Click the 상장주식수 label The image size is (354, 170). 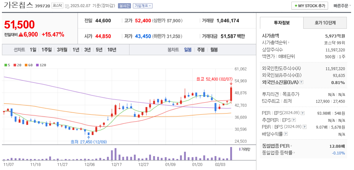(x=273, y=50)
